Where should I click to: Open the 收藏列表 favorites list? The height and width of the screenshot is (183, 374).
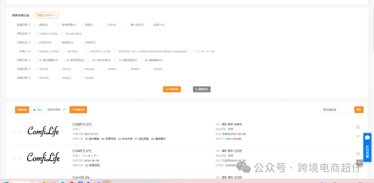click(x=78, y=110)
